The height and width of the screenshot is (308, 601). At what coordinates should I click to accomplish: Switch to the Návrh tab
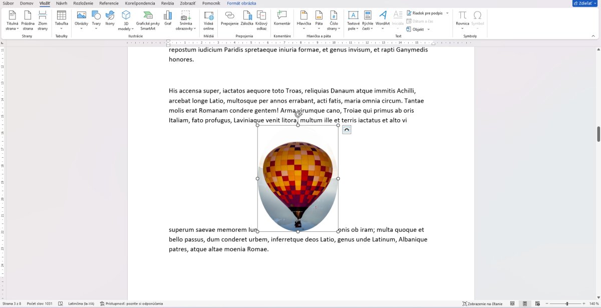pos(62,3)
